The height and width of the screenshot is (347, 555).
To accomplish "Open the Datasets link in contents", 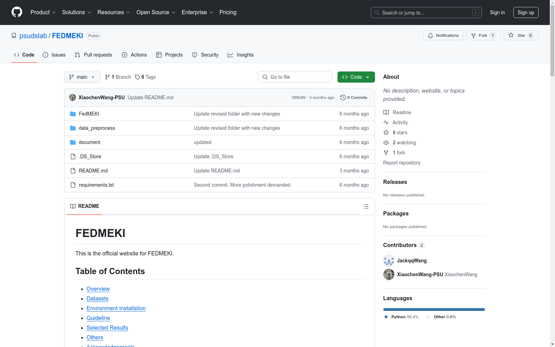I will 97,299.
